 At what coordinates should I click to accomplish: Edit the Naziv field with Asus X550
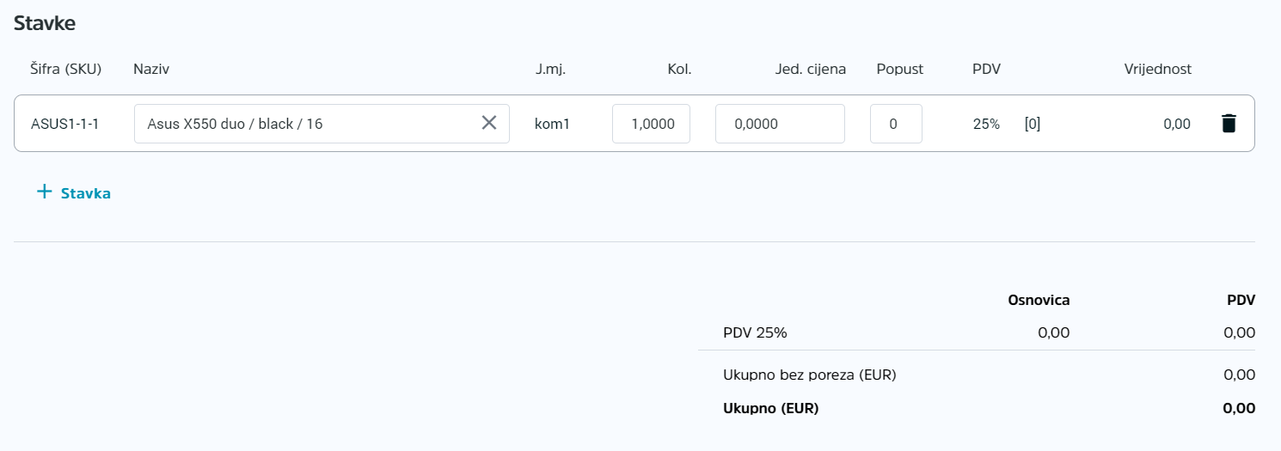(322, 124)
